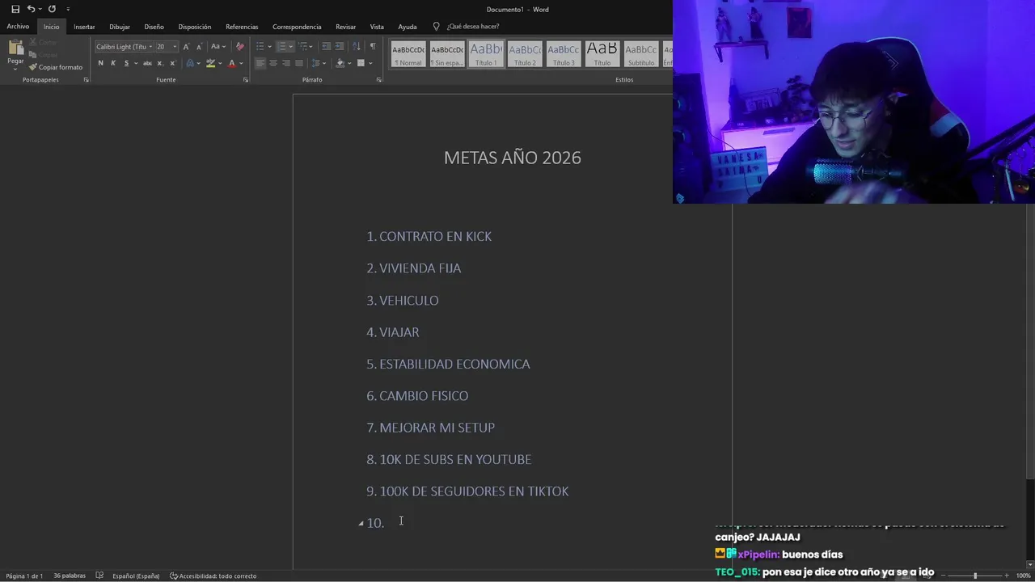Open the font color dropdown arrow

(x=241, y=63)
